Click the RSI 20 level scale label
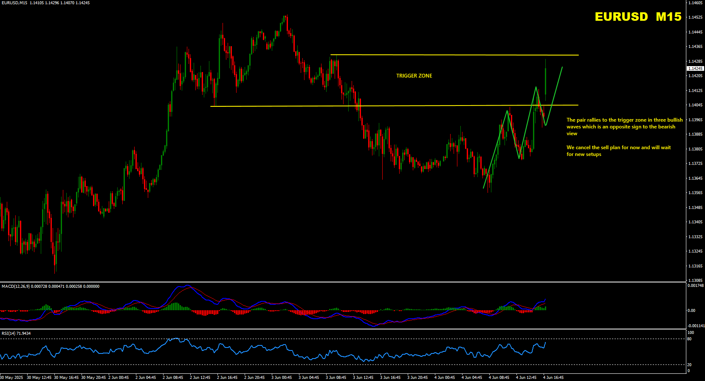Viewport: 705px width, 381px height. (x=689, y=365)
